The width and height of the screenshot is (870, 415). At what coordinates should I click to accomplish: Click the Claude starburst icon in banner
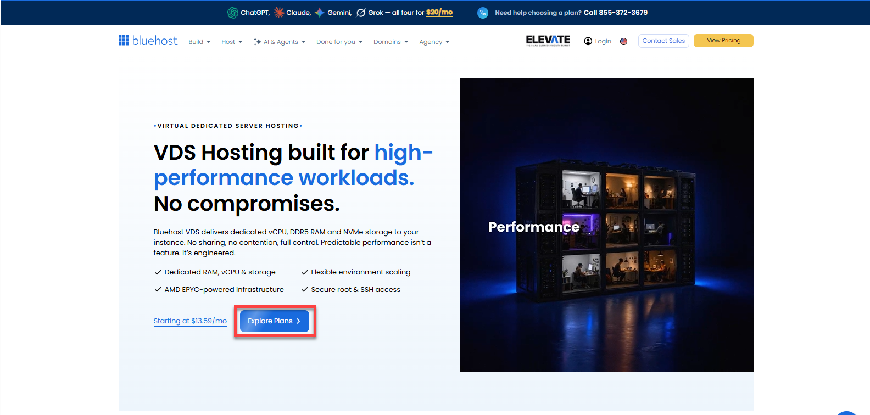point(279,13)
